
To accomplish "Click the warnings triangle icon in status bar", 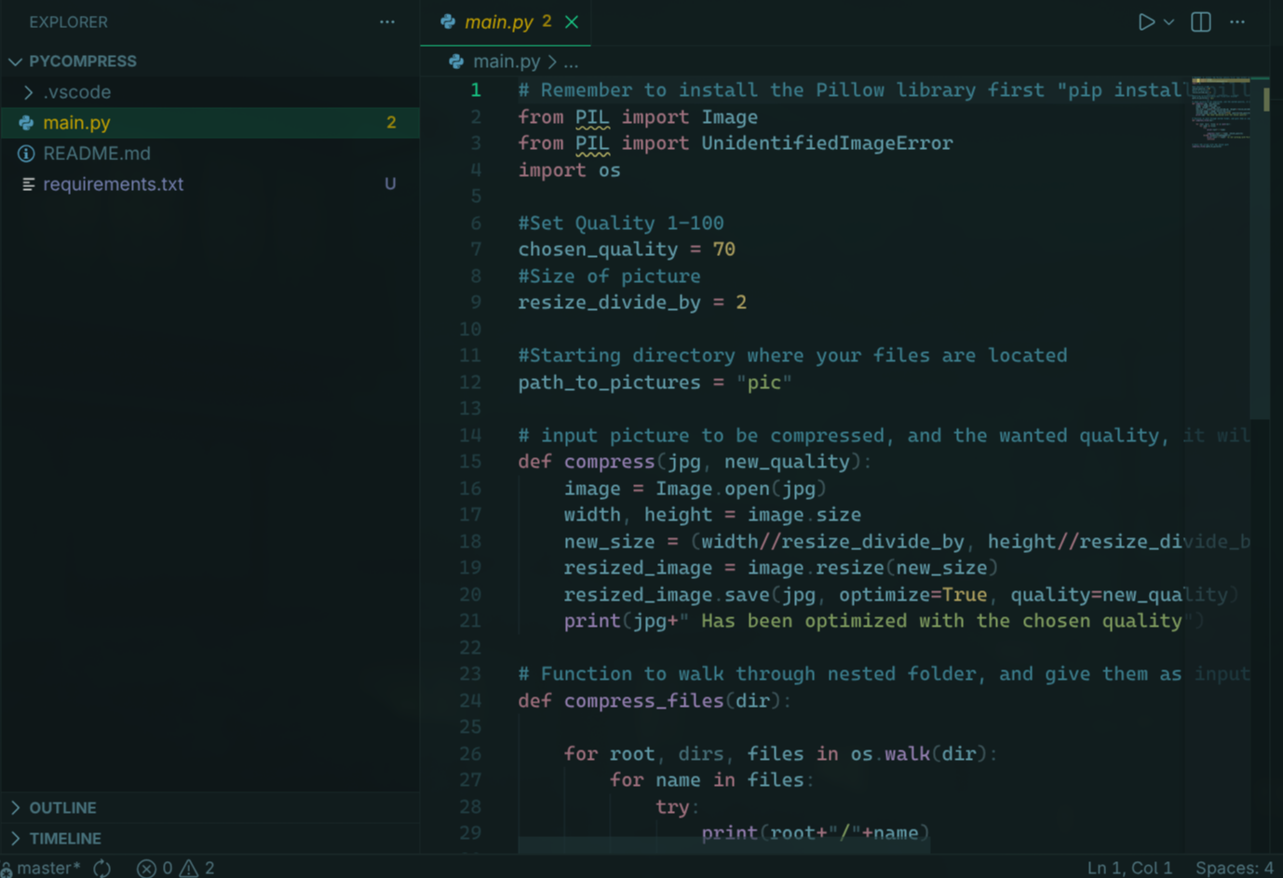I will coord(189,868).
